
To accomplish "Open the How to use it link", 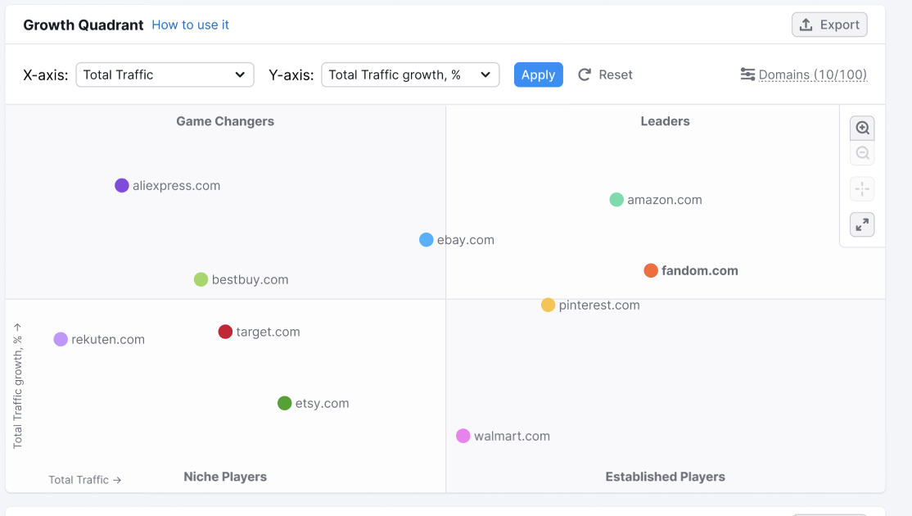I will 190,25.
